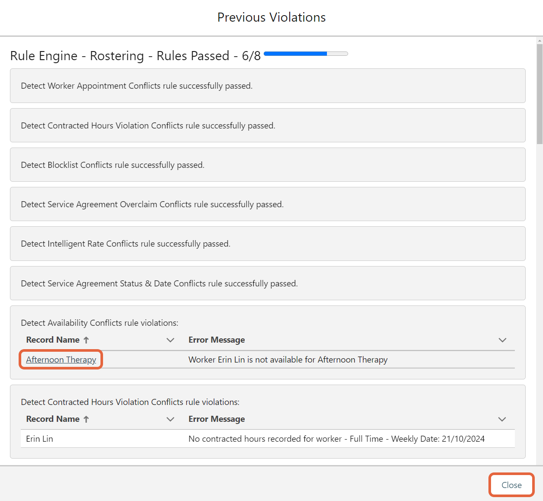
Task: Select the Detect Blocklist Conflicts passed message
Action: pyautogui.click(x=268, y=165)
